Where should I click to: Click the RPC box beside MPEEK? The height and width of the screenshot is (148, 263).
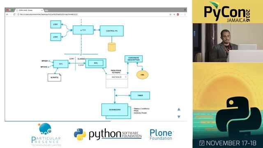(61, 64)
